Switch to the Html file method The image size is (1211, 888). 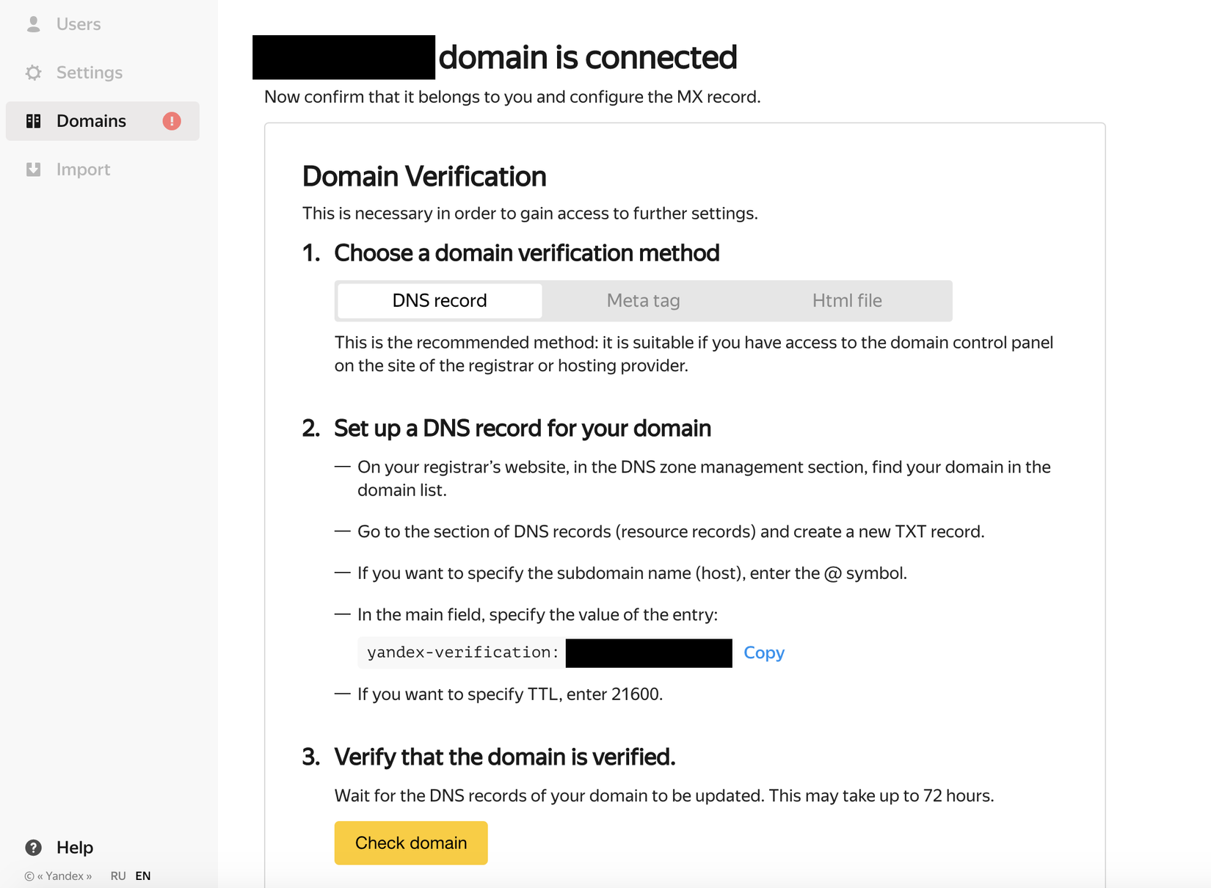tap(847, 301)
